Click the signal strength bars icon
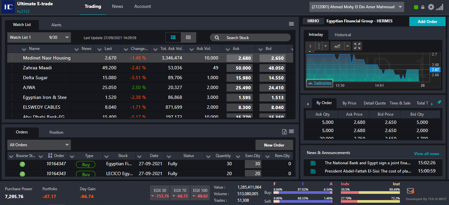The image size is (449, 205). pos(440,7)
